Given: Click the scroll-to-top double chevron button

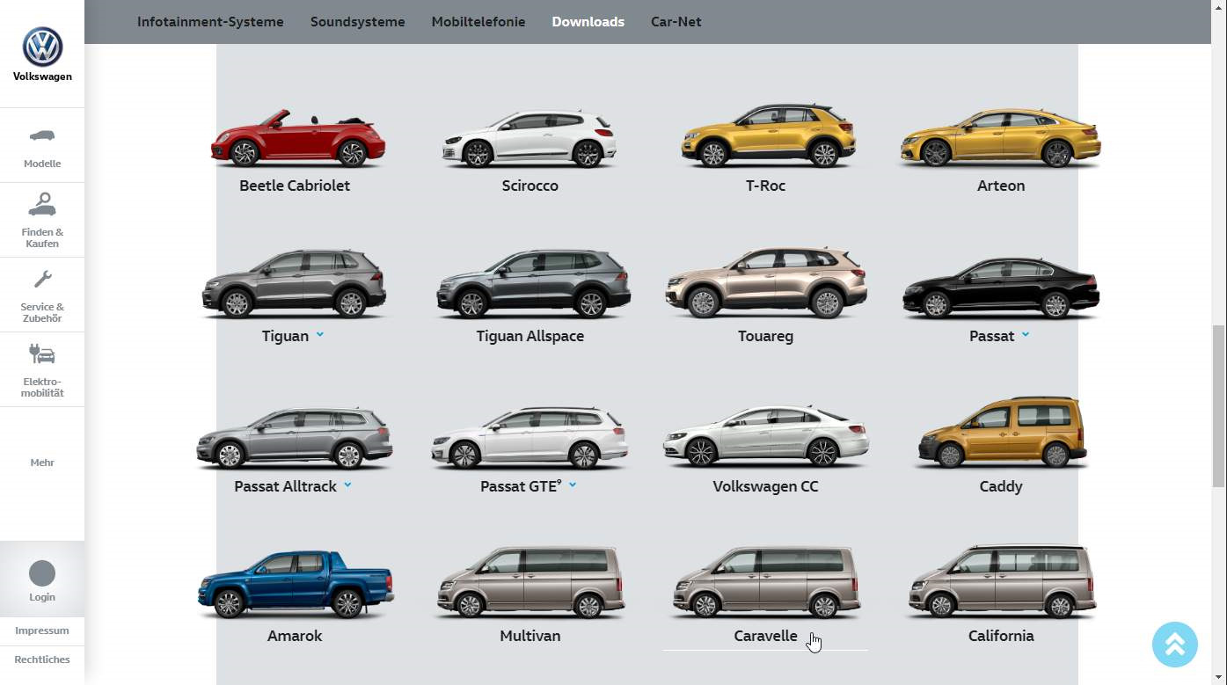Looking at the screenshot, I should coord(1175,645).
